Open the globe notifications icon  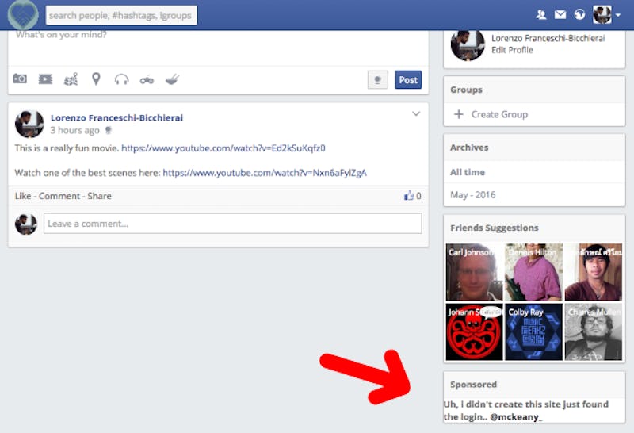pos(579,15)
